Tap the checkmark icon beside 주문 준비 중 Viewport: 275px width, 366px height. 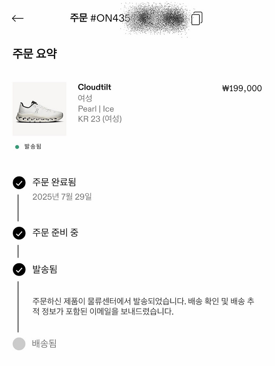[19, 233]
